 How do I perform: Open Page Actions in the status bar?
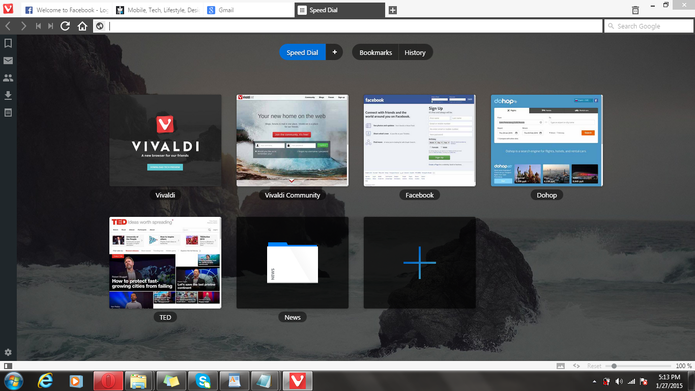pos(576,366)
